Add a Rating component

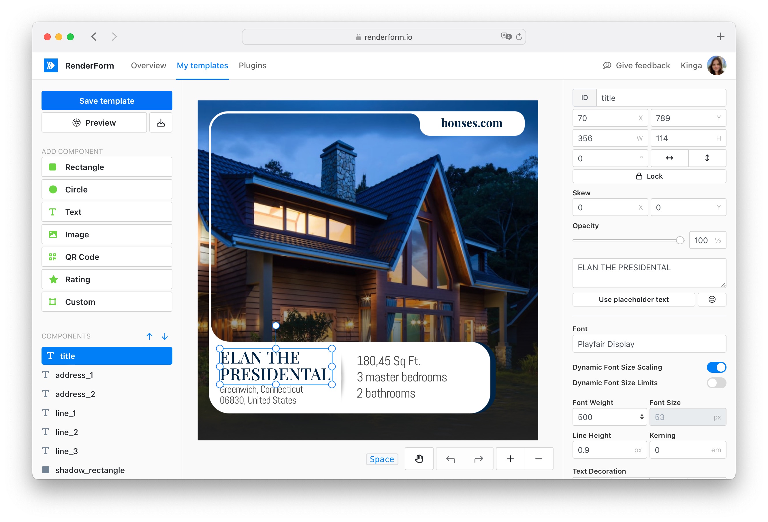(107, 279)
